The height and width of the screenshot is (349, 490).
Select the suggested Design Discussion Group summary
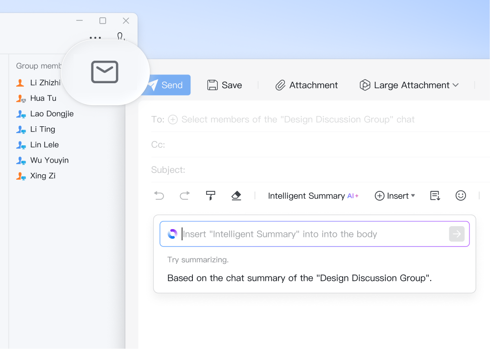[x=299, y=278]
